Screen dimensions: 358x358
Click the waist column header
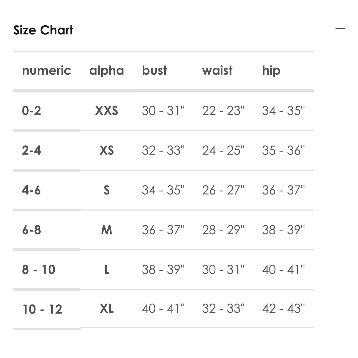[x=217, y=70]
